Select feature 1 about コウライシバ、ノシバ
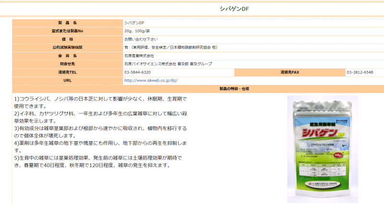 click(100, 102)
